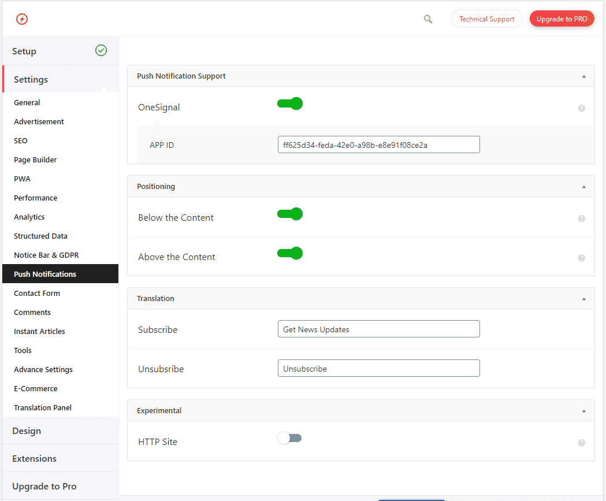Open Upgrade to Pro sidebar section
The image size is (606, 501).
(x=60, y=487)
